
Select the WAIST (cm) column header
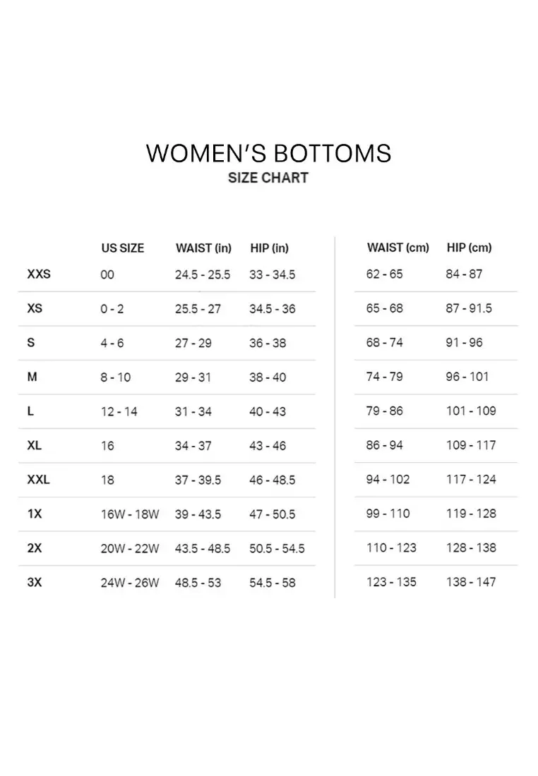coord(397,248)
